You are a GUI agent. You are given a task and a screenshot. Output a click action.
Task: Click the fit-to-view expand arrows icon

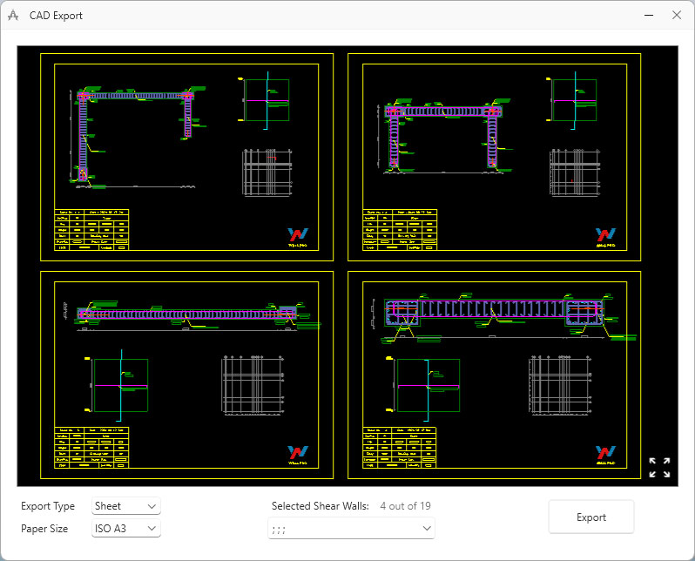click(x=659, y=468)
